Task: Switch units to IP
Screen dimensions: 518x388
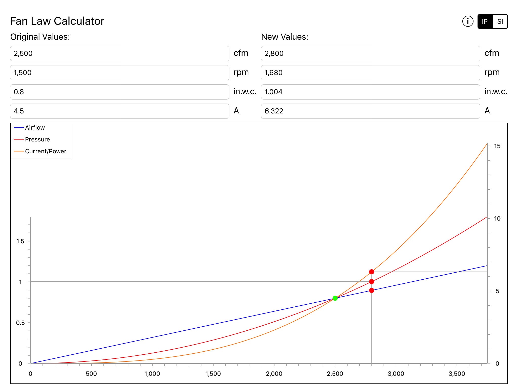Action: 485,21
